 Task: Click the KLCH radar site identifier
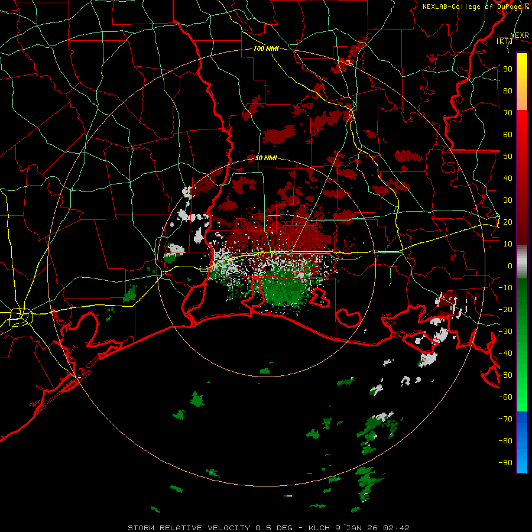[x=319, y=528]
